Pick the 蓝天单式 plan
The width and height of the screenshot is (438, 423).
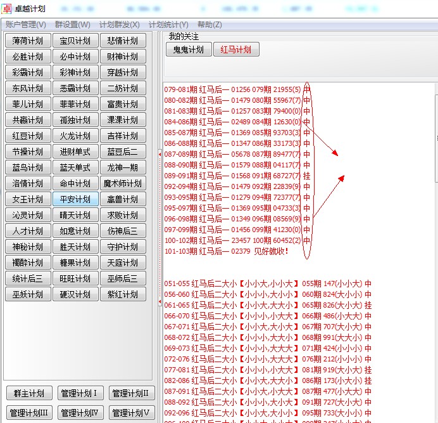pyautogui.click(x=75, y=167)
